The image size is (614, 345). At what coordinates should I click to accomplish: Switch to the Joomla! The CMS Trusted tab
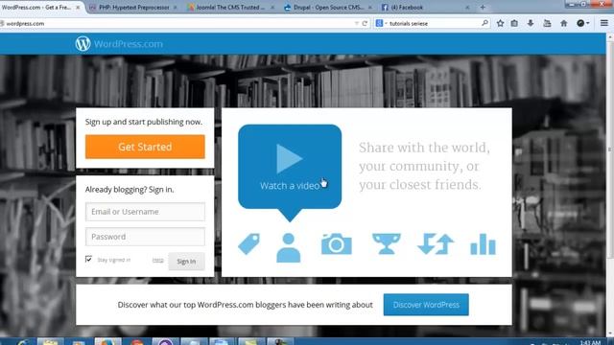point(230,7)
